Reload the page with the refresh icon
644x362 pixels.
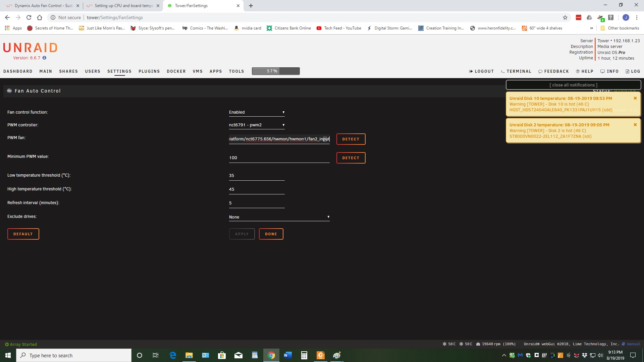[x=29, y=17]
